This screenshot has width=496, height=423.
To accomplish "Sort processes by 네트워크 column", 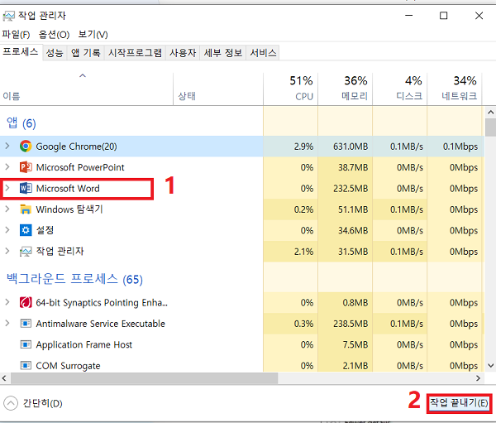I will click(x=455, y=89).
